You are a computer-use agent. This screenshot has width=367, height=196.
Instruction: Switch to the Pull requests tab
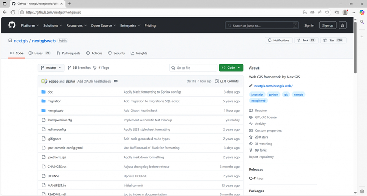click(68, 53)
